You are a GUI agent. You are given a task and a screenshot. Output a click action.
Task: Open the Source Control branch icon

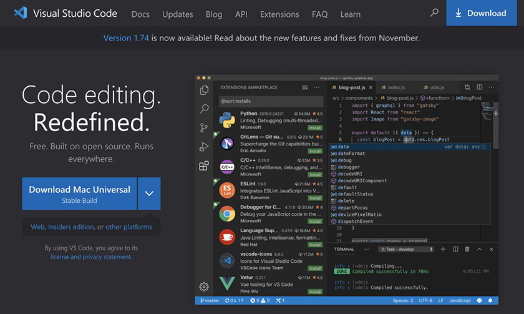click(204, 127)
